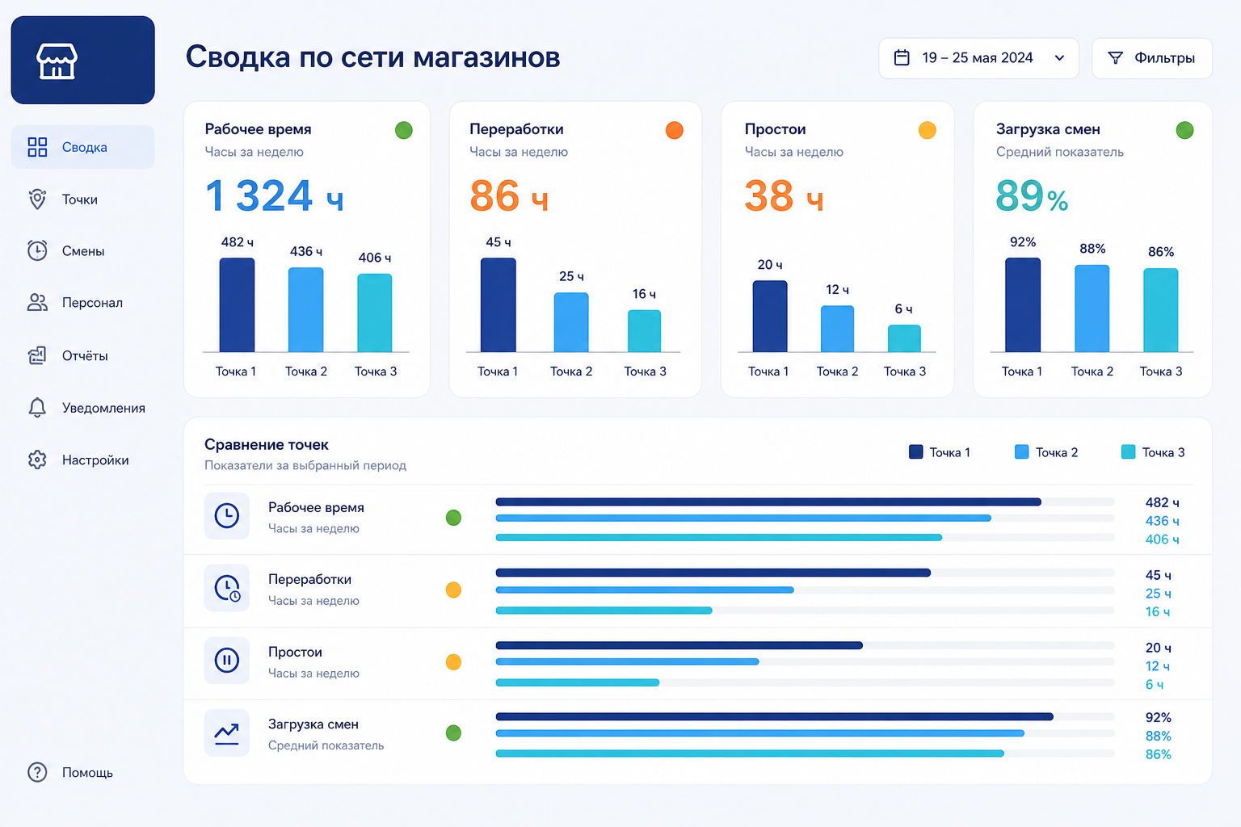The width and height of the screenshot is (1241, 827).
Task: Click the Сводка grid icon
Action: click(x=37, y=147)
